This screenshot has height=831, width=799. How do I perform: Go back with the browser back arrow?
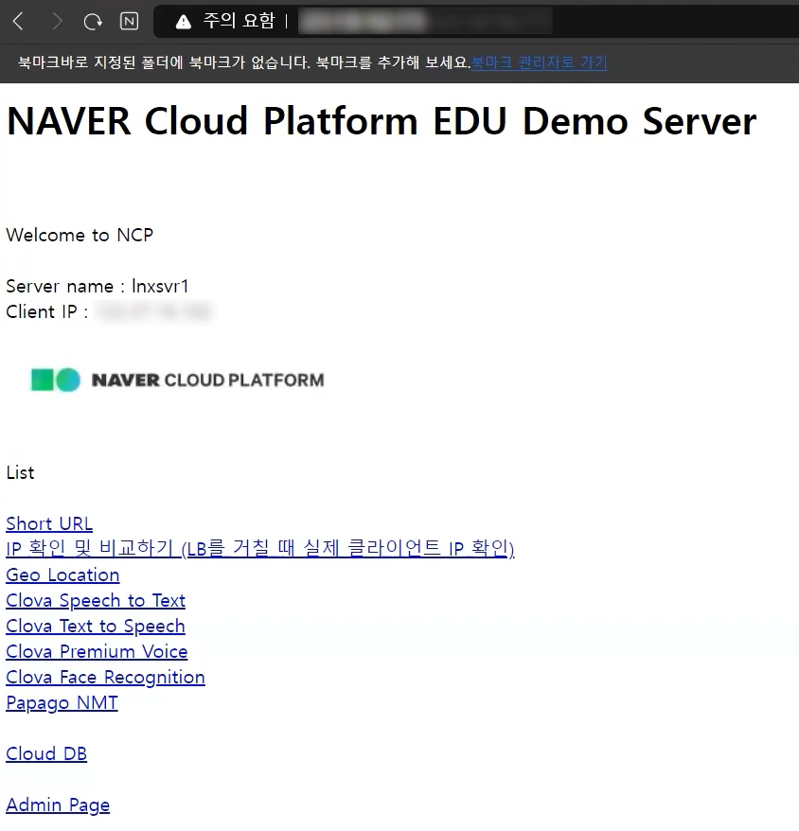click(18, 22)
